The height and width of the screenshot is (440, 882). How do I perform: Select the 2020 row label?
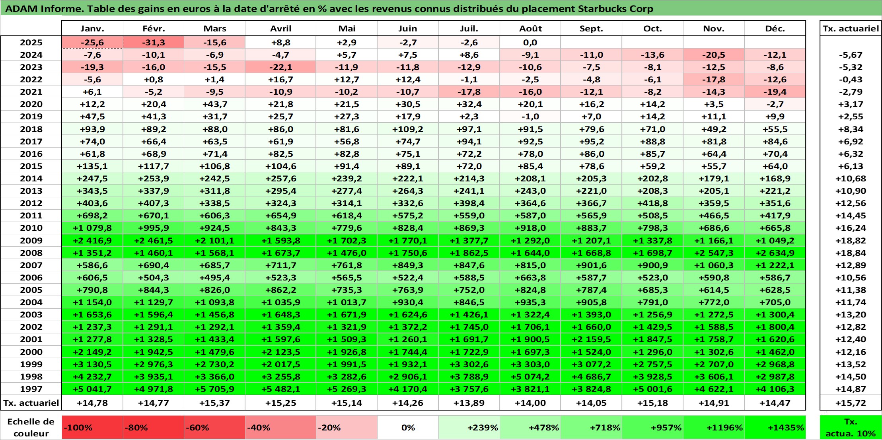(31, 104)
